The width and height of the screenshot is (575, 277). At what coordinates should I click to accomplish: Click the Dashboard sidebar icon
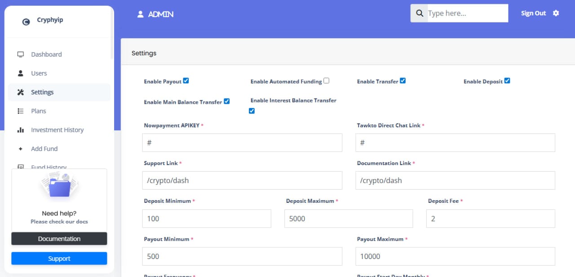click(x=20, y=54)
